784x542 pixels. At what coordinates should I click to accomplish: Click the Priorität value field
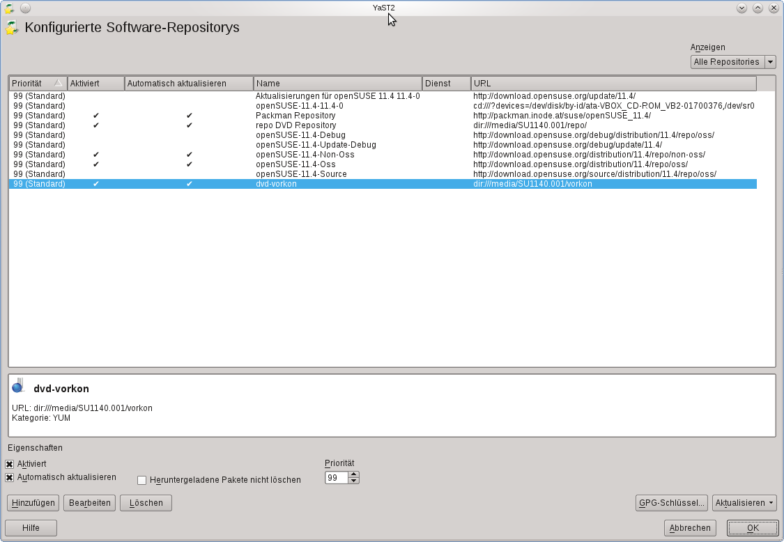(337, 478)
